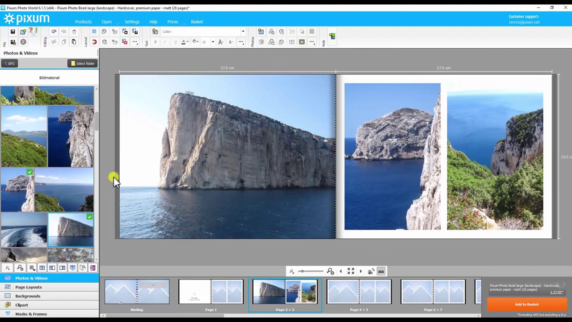Open the Prices menu
This screenshot has width=572, height=322.
[x=172, y=22]
